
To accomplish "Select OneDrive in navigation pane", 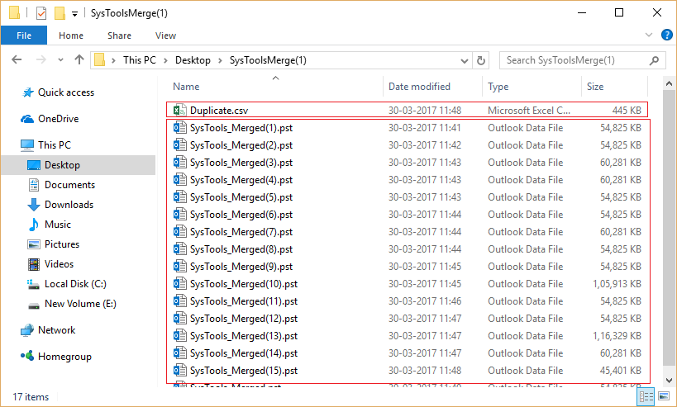I will coord(59,119).
